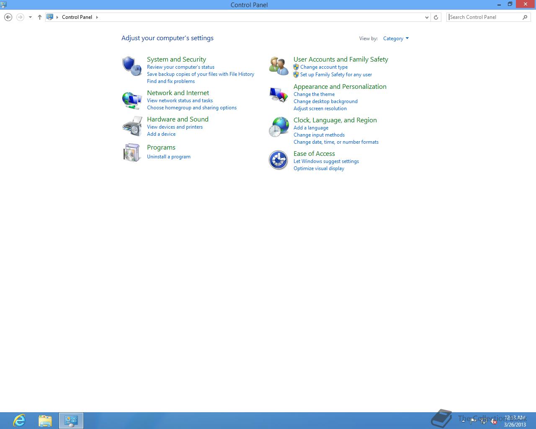This screenshot has width=536, height=429.
Task: Click the Control Panel icon in the address bar
Action: pos(50,17)
